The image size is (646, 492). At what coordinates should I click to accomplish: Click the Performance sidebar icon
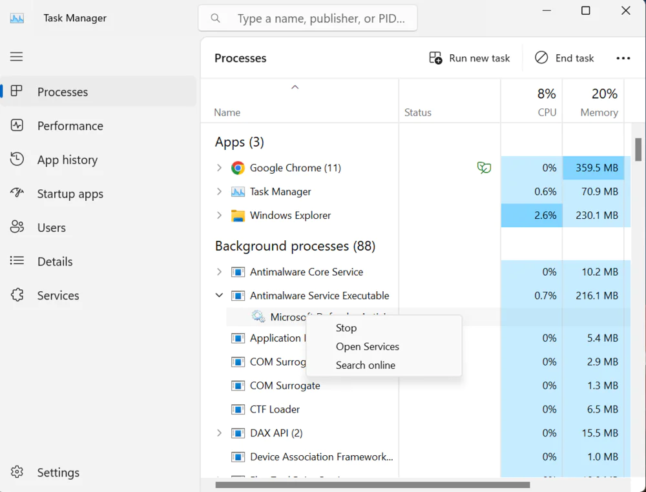tap(17, 125)
